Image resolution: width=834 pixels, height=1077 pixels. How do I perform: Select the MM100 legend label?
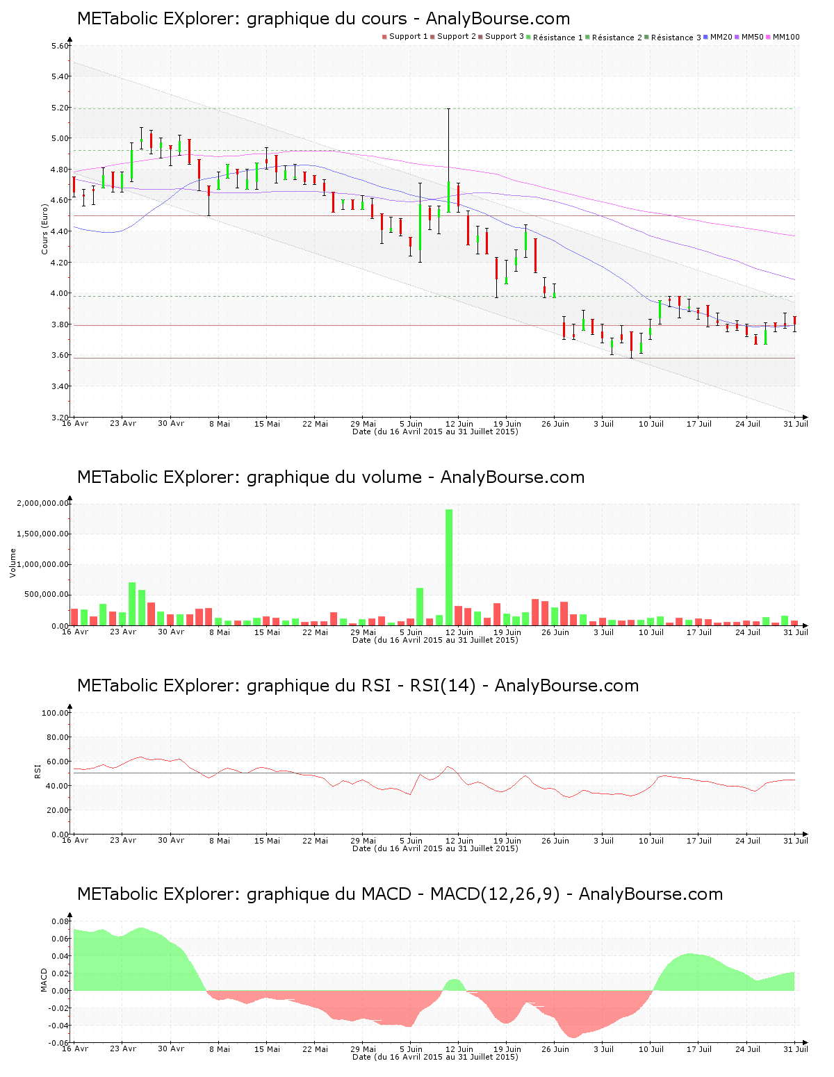point(786,37)
